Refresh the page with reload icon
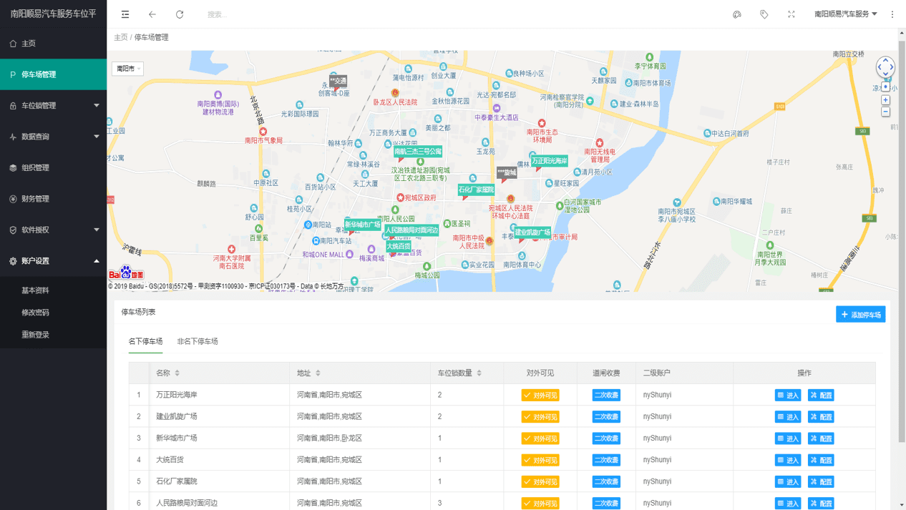This screenshot has width=906, height=510. click(180, 14)
